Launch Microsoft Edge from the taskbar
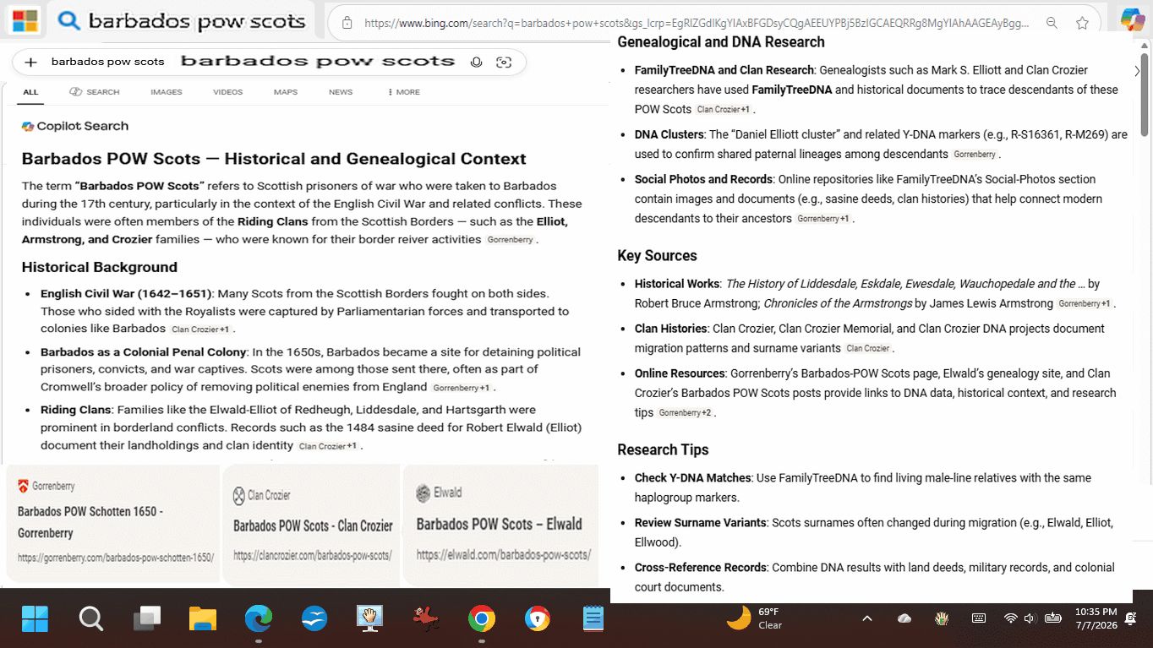The height and width of the screenshot is (648, 1153). click(259, 619)
